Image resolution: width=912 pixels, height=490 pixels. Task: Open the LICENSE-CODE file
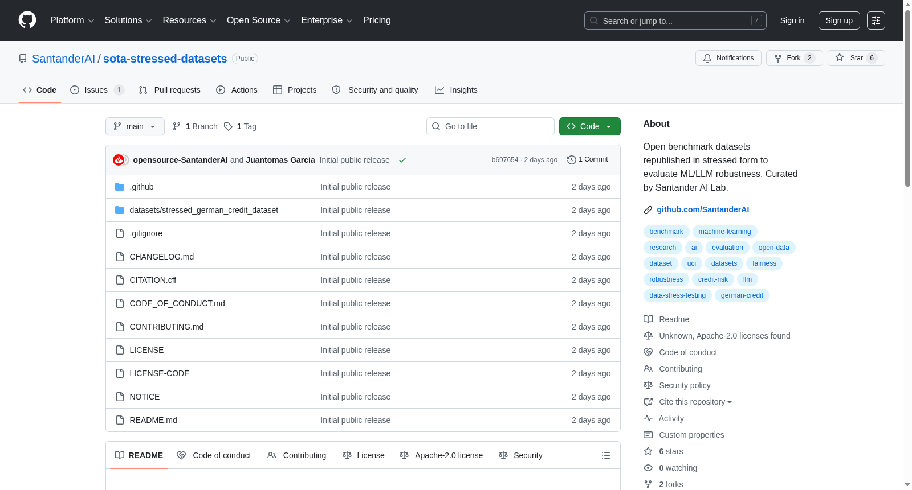[160, 373]
